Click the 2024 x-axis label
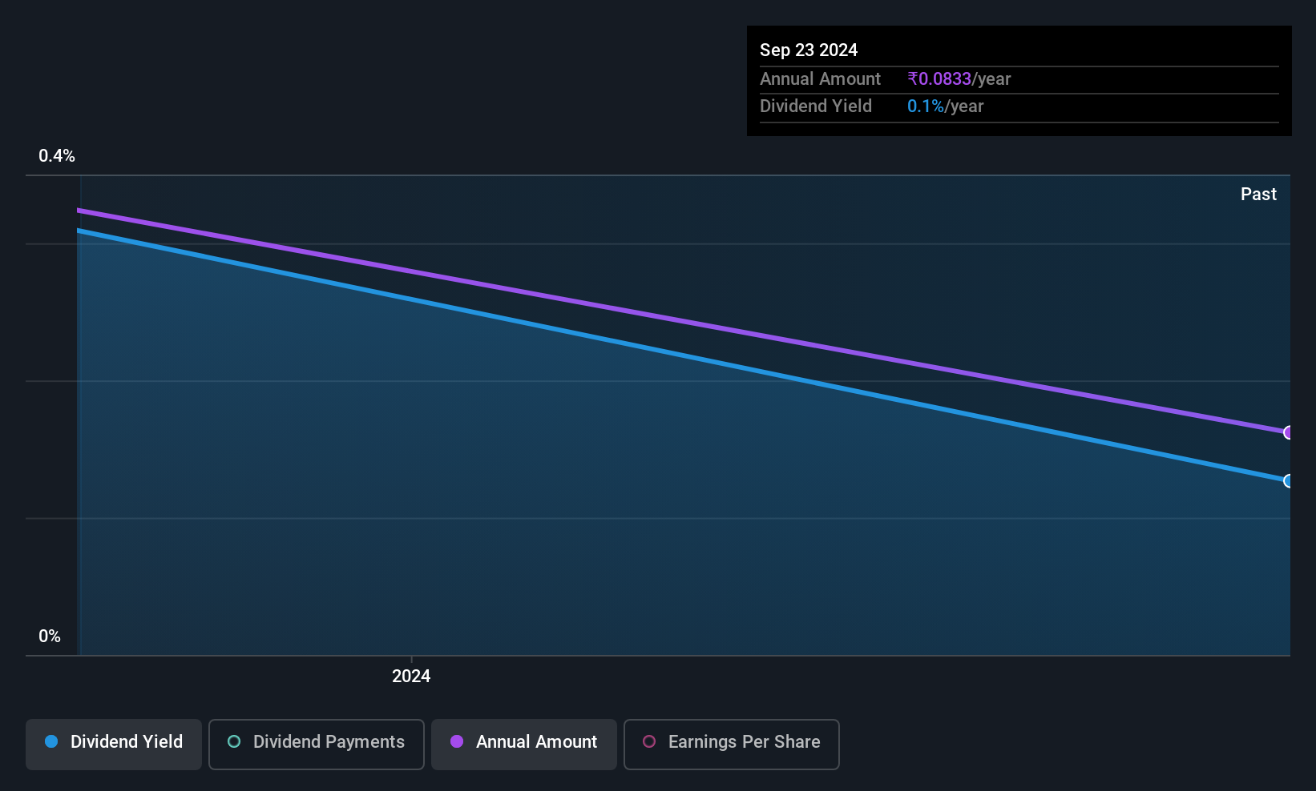This screenshot has width=1316, height=791. (411, 676)
